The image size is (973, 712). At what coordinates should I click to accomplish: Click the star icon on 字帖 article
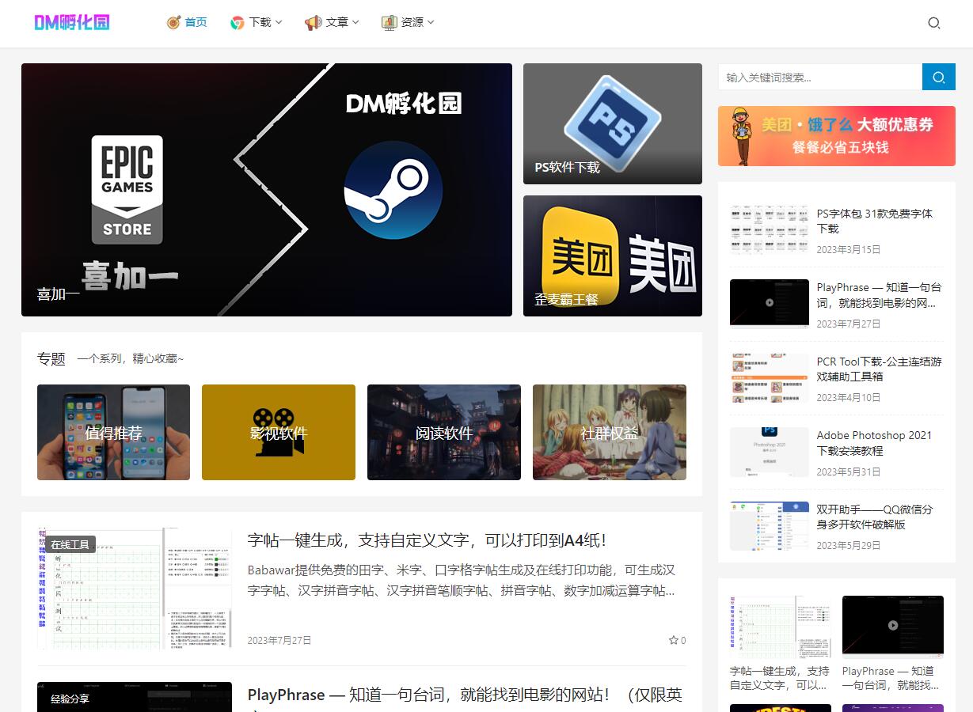coord(673,640)
